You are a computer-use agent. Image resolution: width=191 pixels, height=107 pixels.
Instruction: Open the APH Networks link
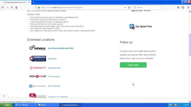pyautogui.click(x=54, y=86)
